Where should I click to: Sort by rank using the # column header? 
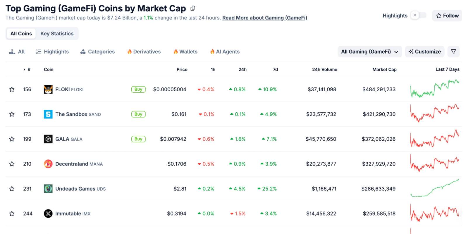(x=29, y=70)
